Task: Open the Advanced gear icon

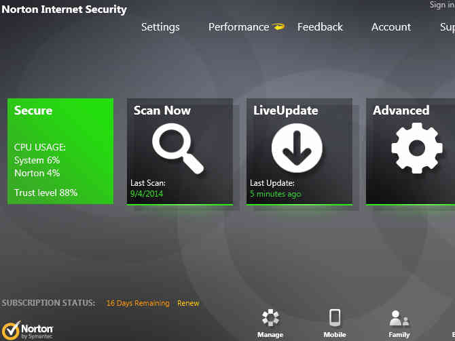Action: coord(416,148)
